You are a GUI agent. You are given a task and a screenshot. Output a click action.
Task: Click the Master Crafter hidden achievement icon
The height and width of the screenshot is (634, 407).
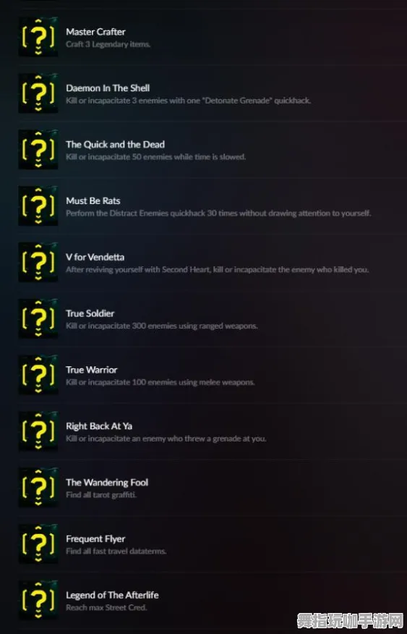(38, 37)
